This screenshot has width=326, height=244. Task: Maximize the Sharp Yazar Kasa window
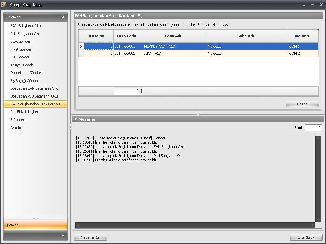point(312,5)
